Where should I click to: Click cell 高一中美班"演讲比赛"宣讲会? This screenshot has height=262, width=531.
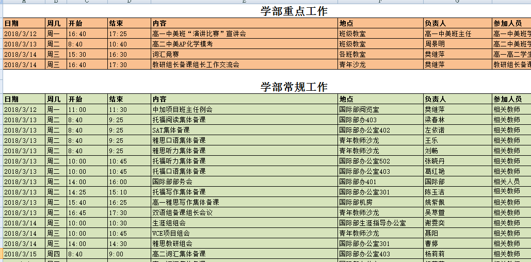[245, 34]
